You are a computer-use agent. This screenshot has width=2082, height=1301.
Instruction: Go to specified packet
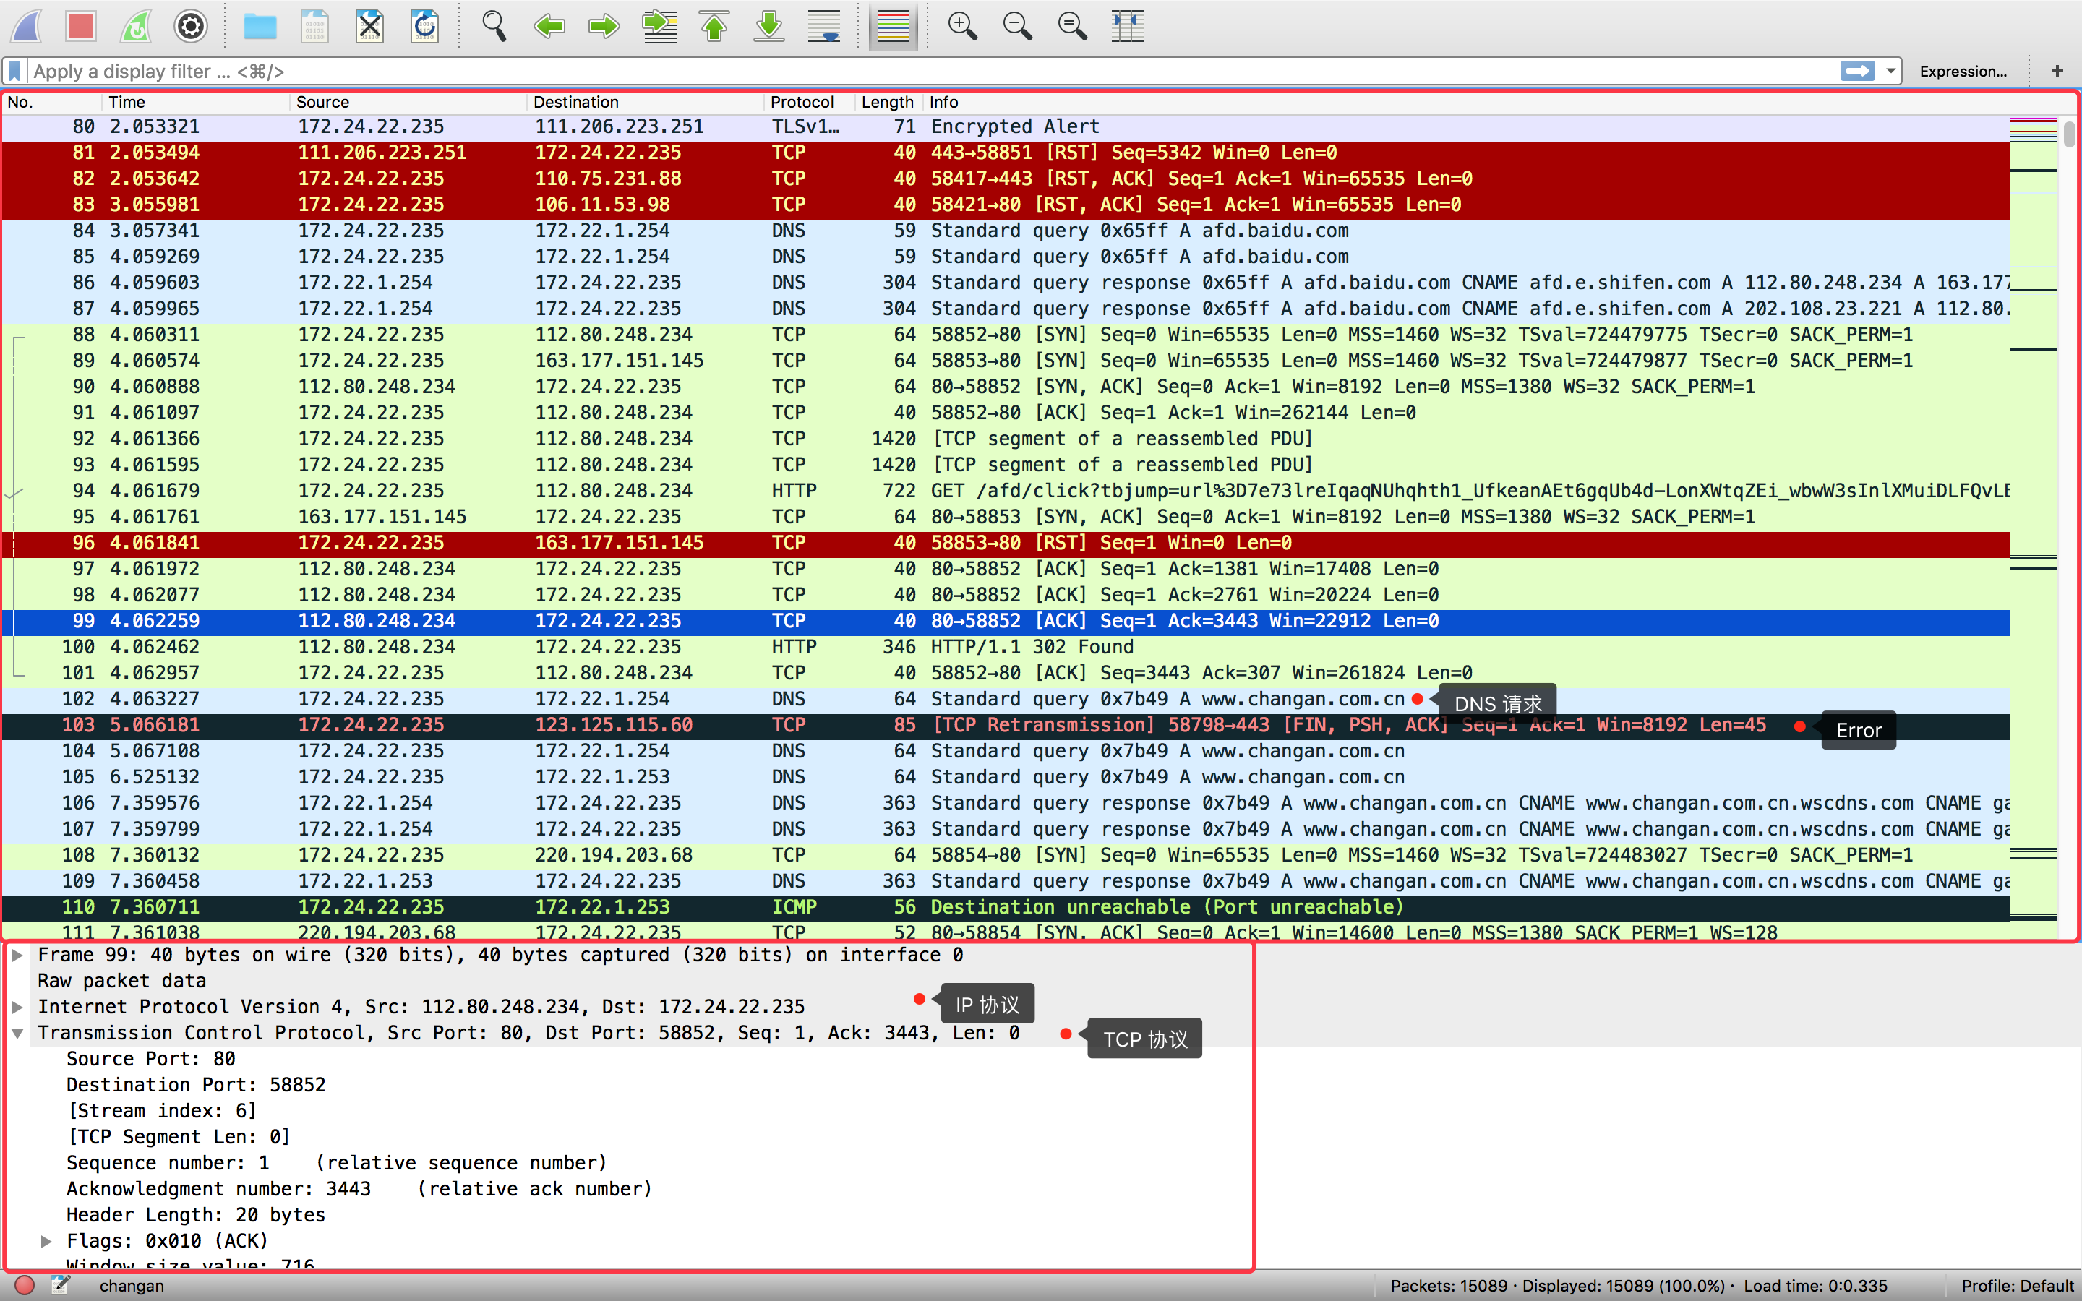click(x=659, y=26)
